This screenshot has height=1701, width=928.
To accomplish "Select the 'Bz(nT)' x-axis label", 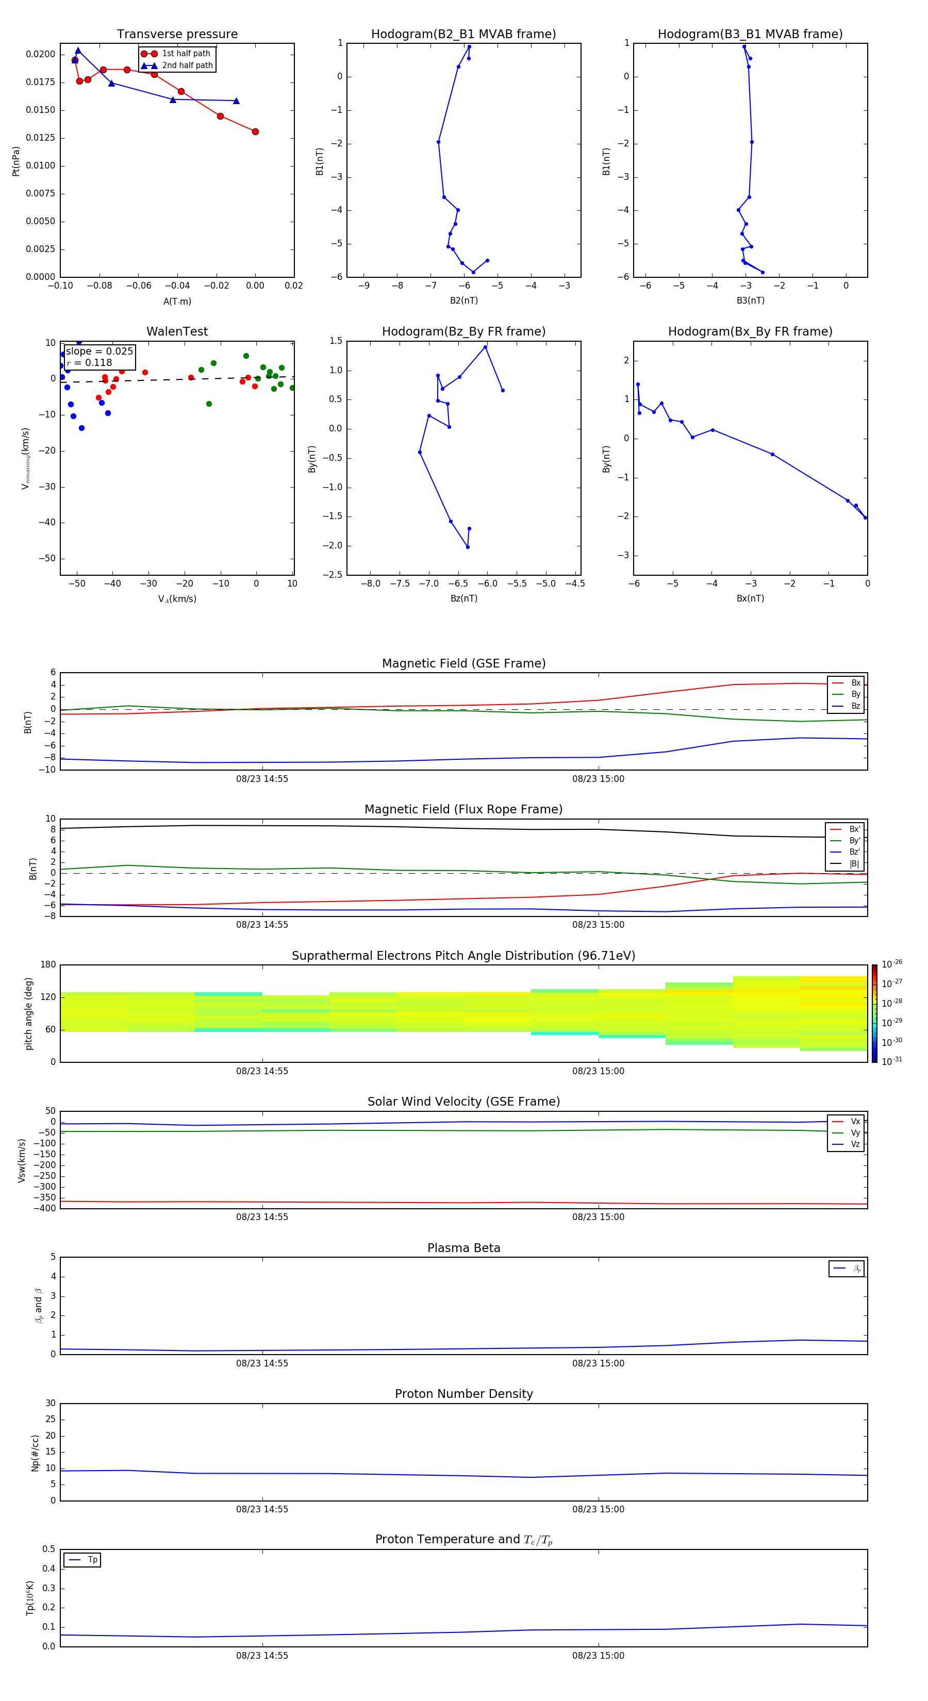I will pos(463,598).
